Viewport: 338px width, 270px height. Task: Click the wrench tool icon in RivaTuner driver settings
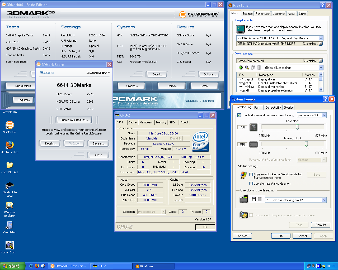click(x=253, y=67)
